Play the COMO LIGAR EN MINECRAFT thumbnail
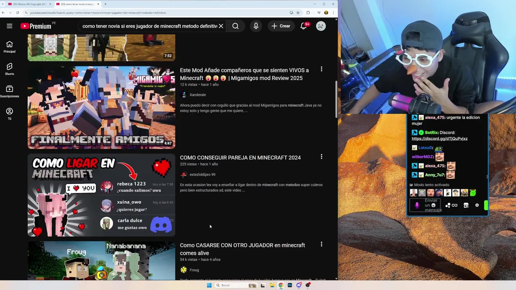The height and width of the screenshot is (290, 516). pyautogui.click(x=102, y=195)
